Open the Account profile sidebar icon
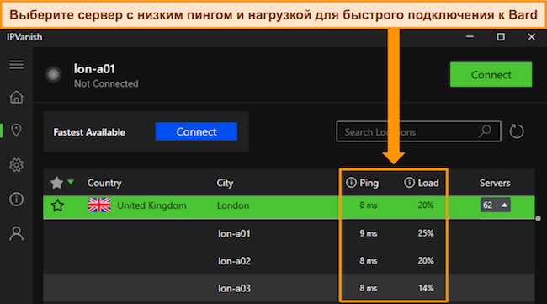Image resolution: width=547 pixels, height=304 pixels. point(16,233)
